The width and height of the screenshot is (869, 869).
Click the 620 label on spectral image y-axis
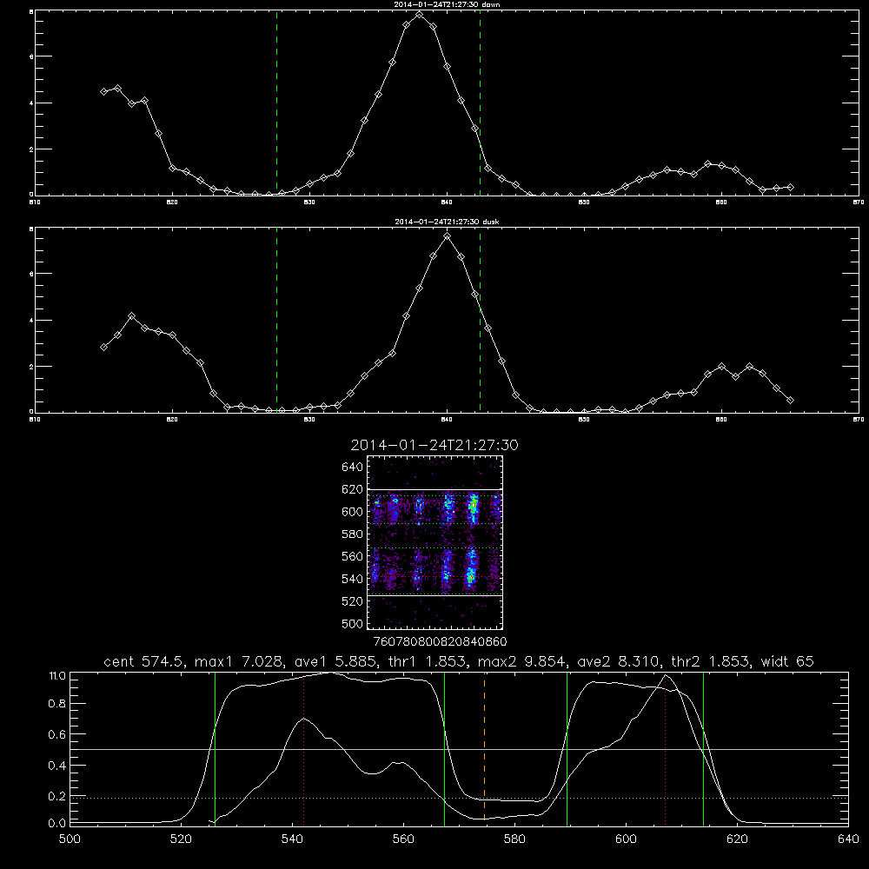353,489
